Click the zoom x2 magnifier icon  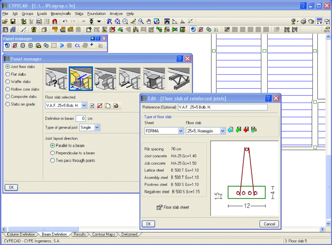pyautogui.click(x=125, y=21)
